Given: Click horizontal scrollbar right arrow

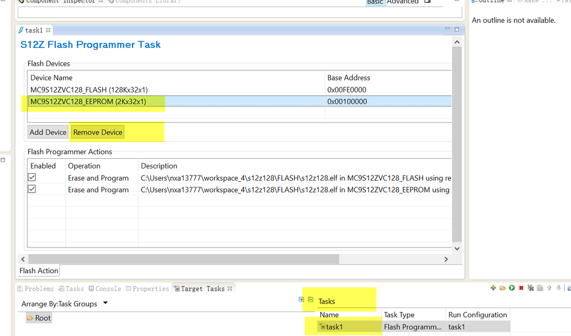Looking at the screenshot, I should tap(446, 259).
